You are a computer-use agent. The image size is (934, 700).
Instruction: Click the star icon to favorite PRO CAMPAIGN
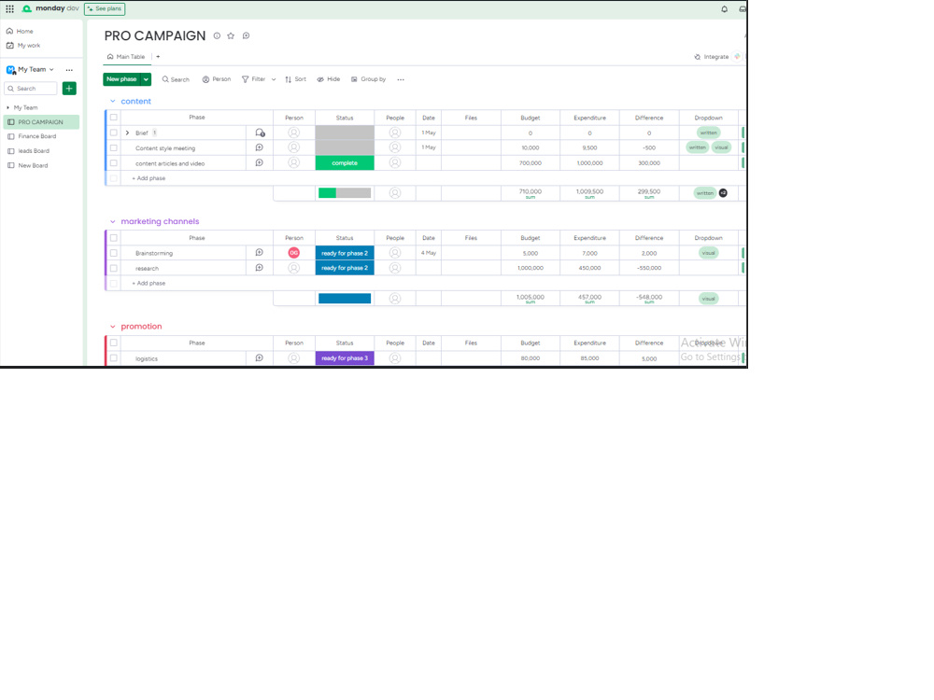click(231, 35)
